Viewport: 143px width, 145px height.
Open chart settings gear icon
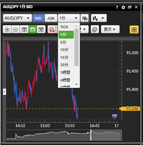(x=123, y=7)
